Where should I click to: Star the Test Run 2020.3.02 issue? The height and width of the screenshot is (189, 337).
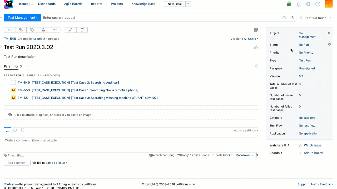[x=1, y=47]
